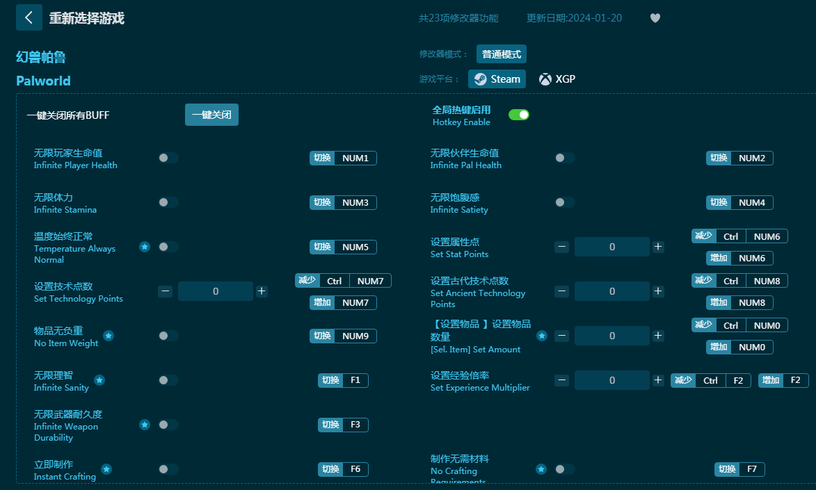
Task: Click Ancient Technology Points value field
Action: tap(612, 291)
